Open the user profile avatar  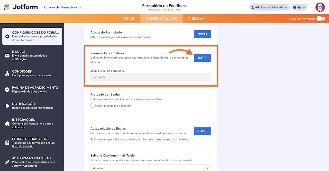[x=320, y=7]
